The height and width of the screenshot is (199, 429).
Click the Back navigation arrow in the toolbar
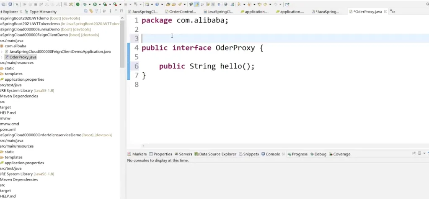click(x=265, y=4)
